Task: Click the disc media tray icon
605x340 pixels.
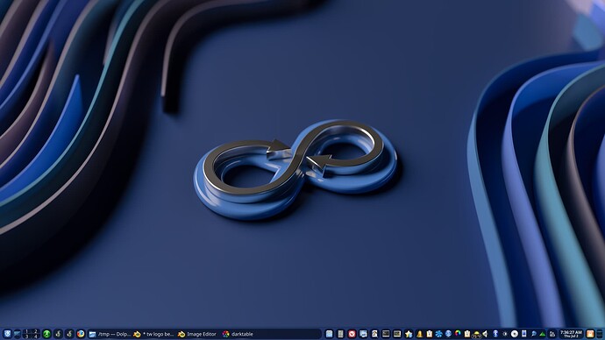Action: click(x=515, y=334)
